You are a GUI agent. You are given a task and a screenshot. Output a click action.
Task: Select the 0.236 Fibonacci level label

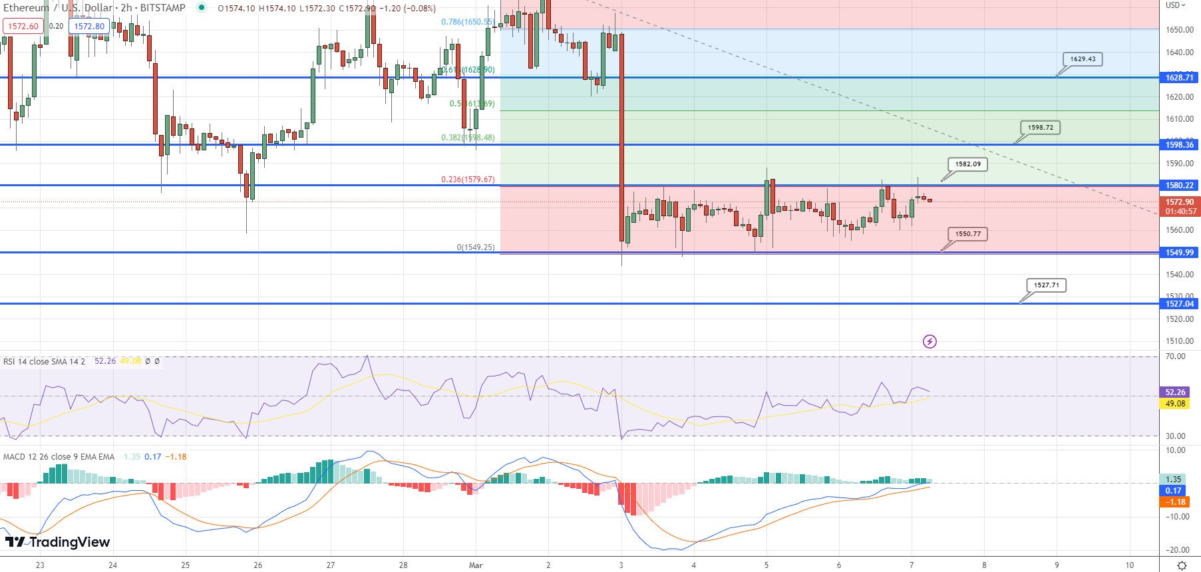point(468,180)
